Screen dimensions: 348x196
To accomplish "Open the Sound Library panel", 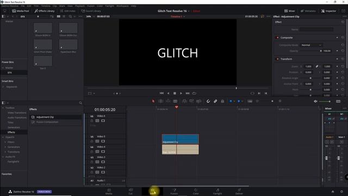I will pos(91,11).
